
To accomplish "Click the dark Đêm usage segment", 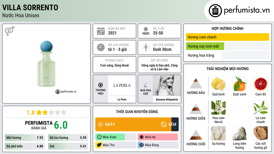I will pos(175,124).
